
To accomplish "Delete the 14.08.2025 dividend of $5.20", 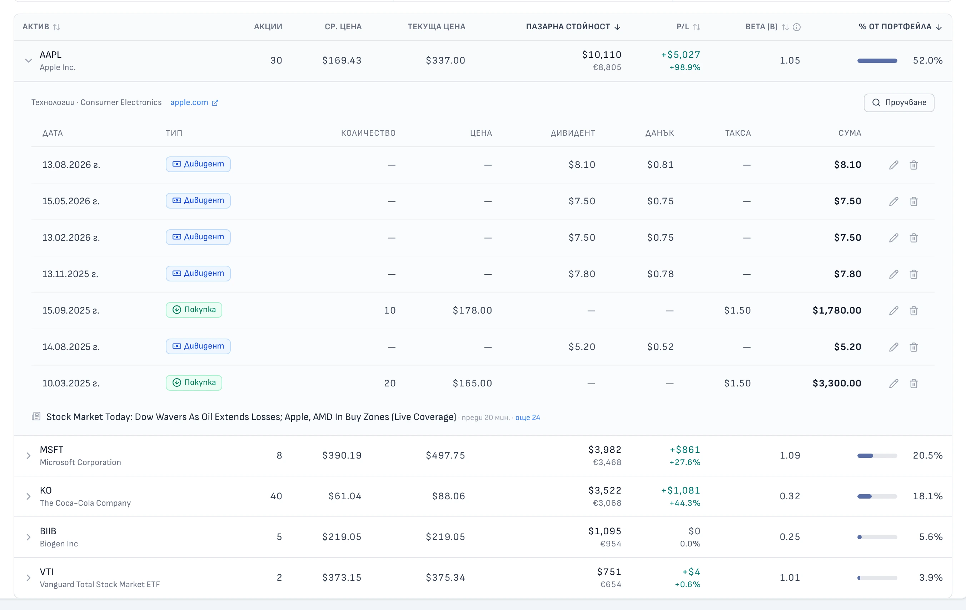I will pos(913,347).
